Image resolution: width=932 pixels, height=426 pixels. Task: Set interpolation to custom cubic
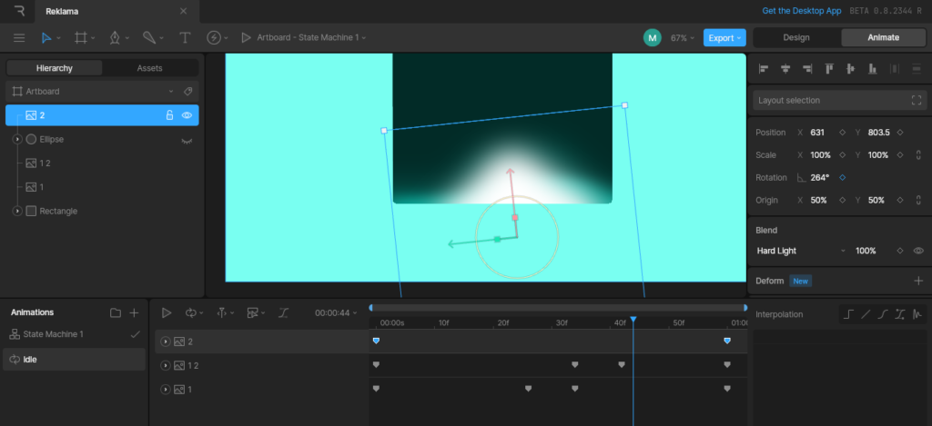click(900, 314)
